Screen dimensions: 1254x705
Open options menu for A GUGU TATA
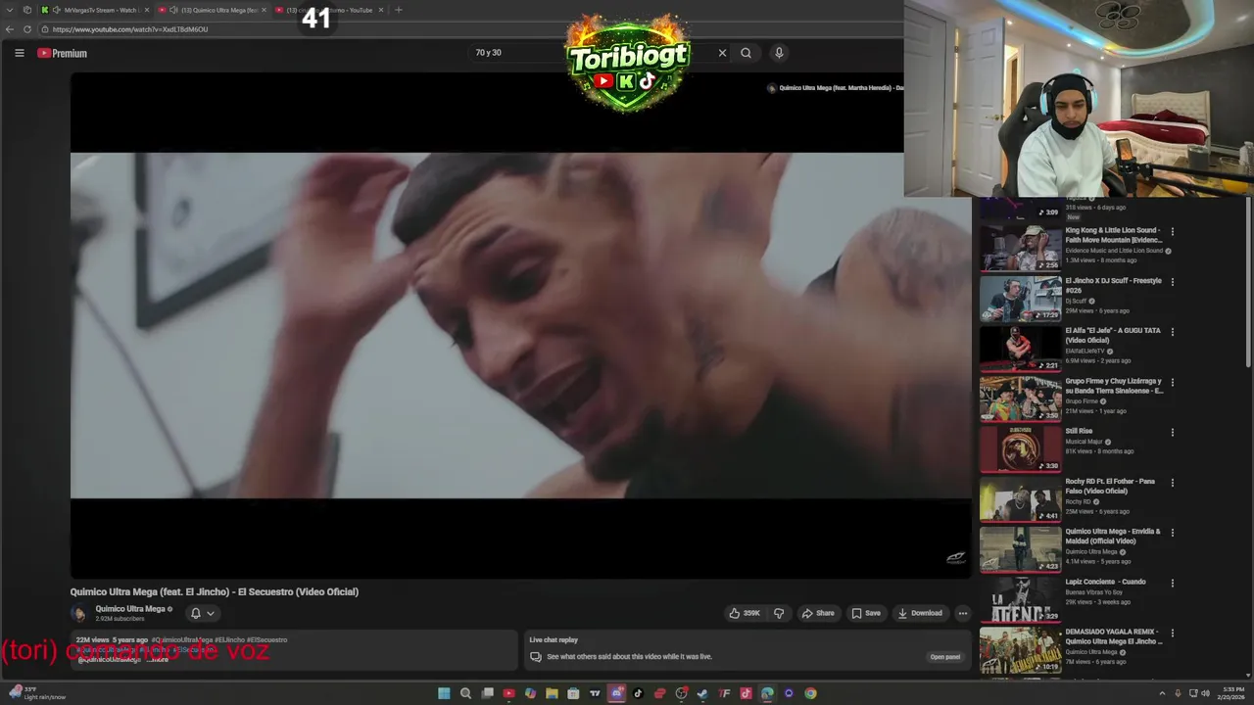pos(1172,332)
